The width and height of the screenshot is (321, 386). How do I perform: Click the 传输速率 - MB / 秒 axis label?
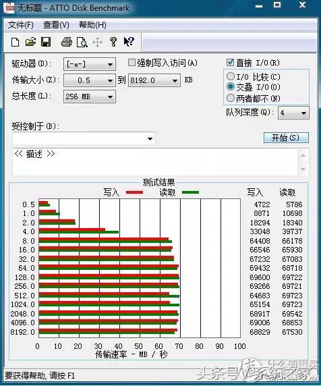[x=132, y=354]
